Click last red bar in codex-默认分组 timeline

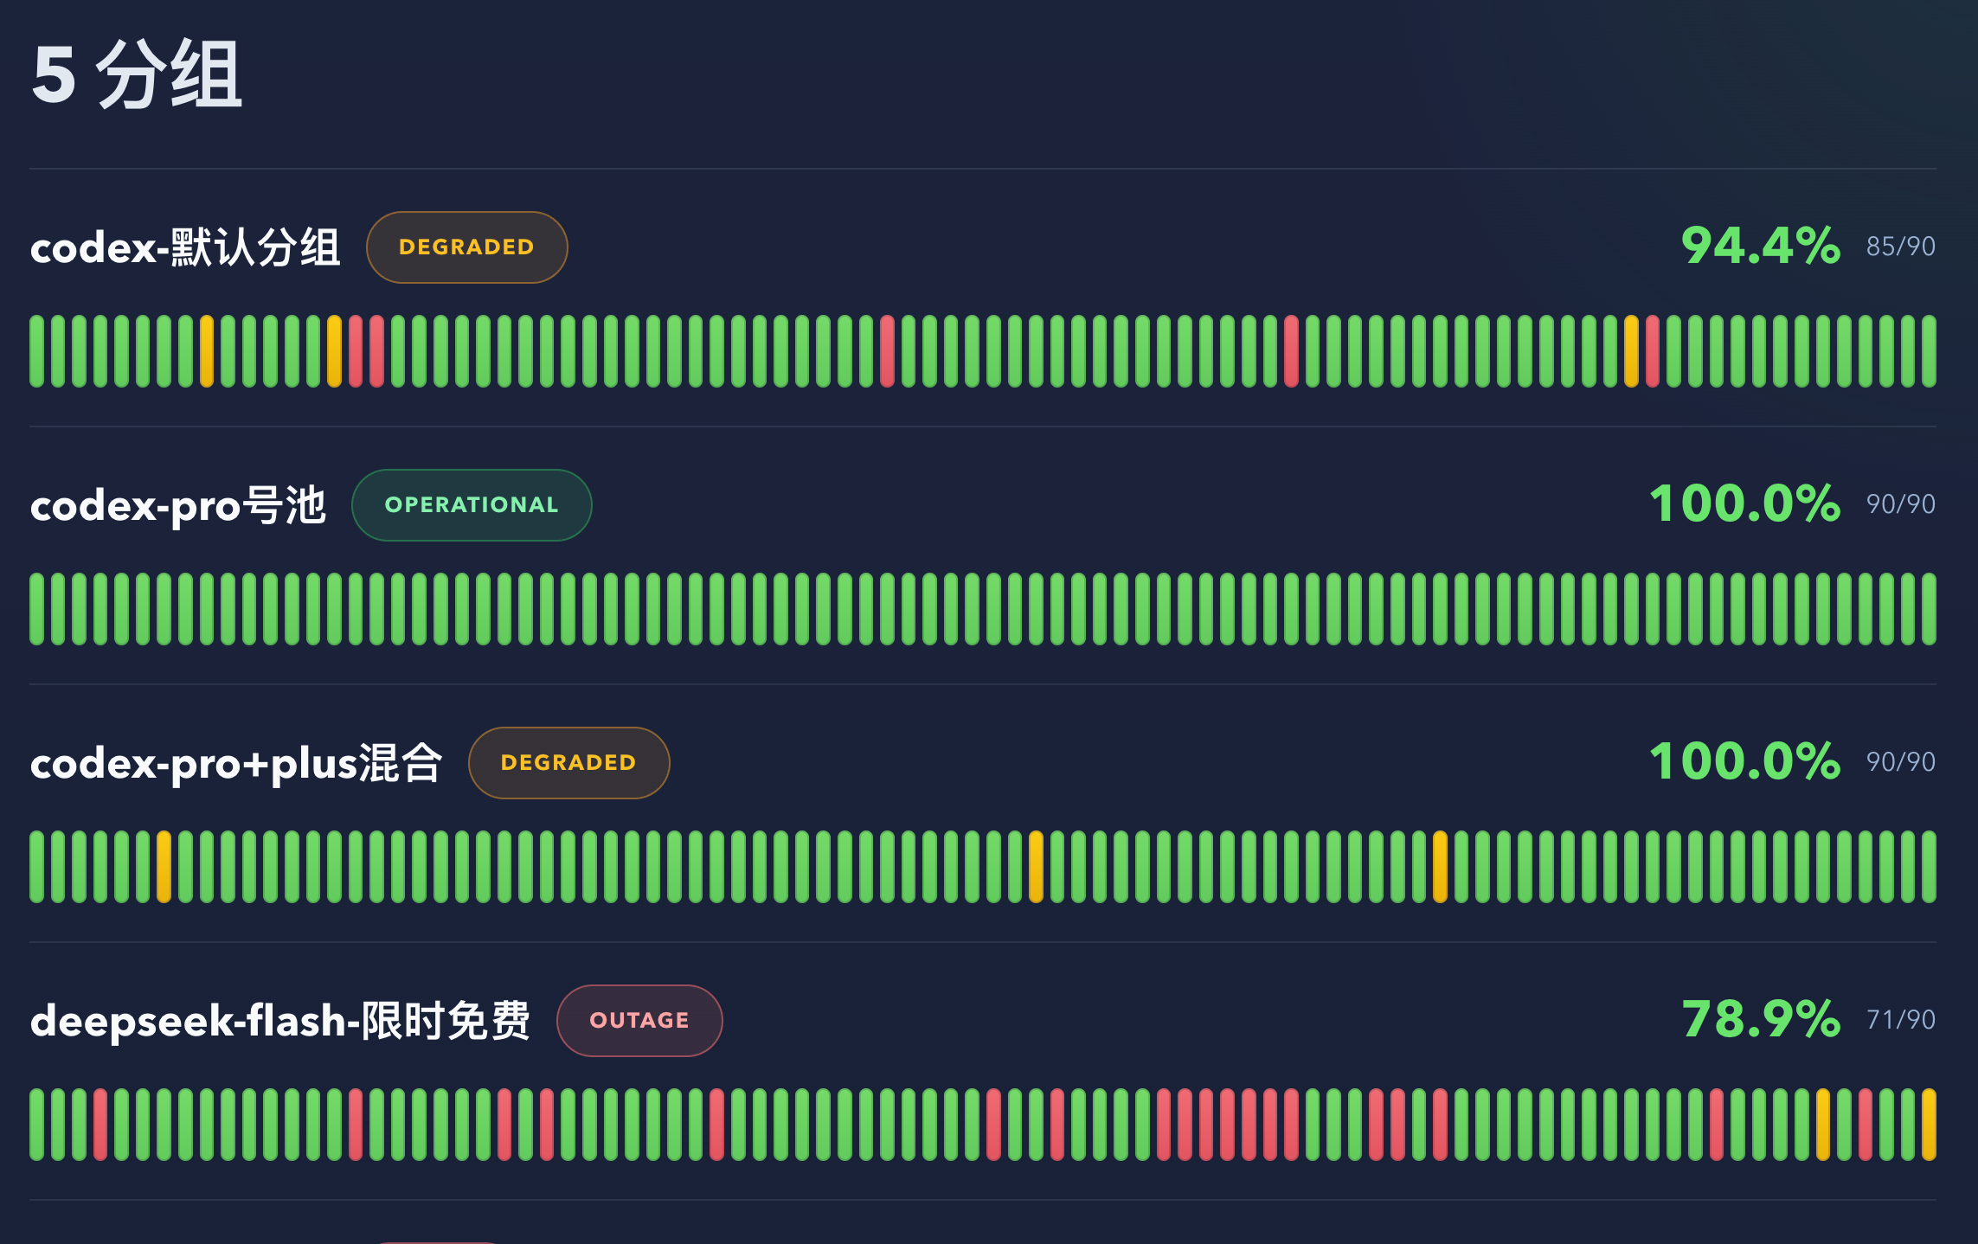(1653, 351)
